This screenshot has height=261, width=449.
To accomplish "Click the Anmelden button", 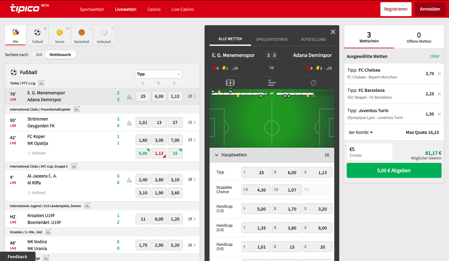I will [x=430, y=9].
